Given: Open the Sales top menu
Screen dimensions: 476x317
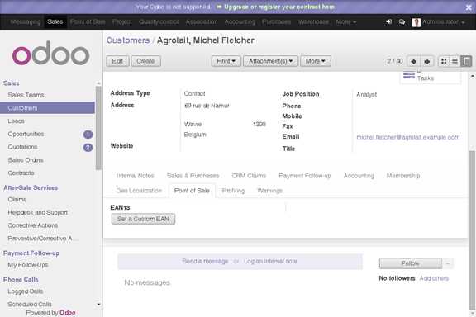Looking at the screenshot, I should pos(55,21).
